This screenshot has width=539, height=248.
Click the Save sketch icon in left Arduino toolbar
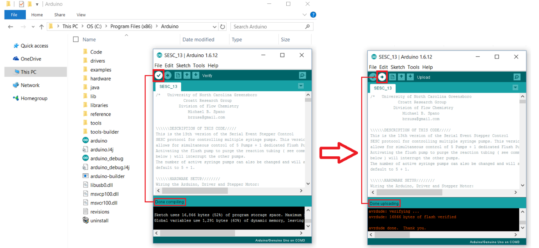pos(195,75)
